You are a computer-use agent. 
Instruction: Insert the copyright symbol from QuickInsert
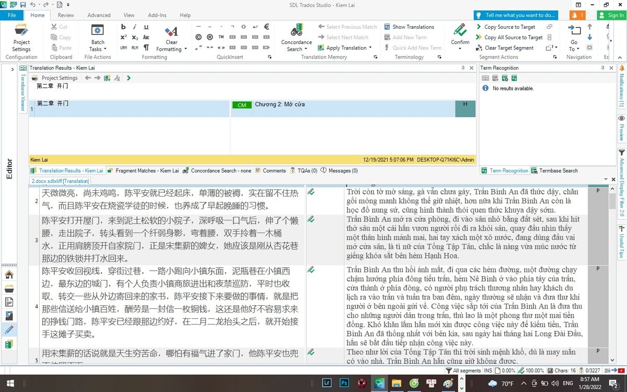pyautogui.click(x=199, y=37)
